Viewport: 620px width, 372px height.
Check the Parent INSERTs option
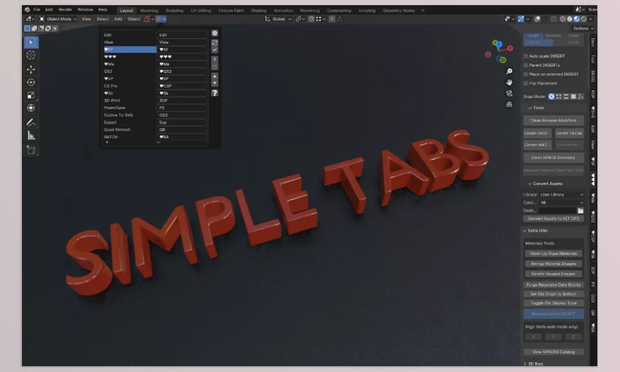[x=526, y=65]
